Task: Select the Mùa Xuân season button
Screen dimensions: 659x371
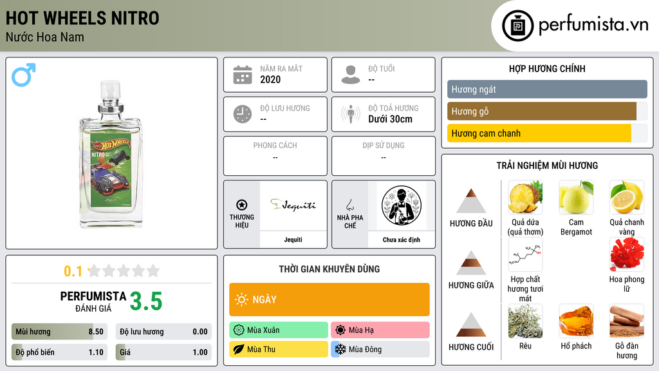Action: point(278,330)
